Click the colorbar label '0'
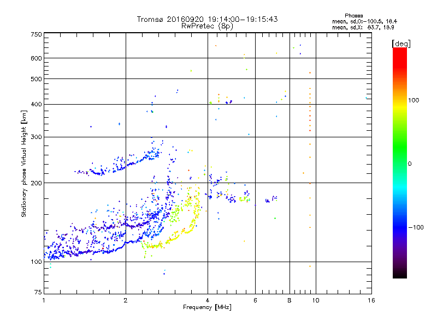Viewport: 437px width, 327px height. pos(409,163)
